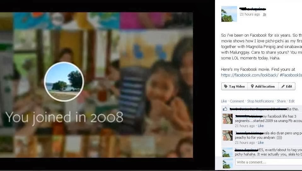The image size is (302, 171).
Task: Click avatar of the 'YES, exactly!' comment
Action: pos(228,152)
